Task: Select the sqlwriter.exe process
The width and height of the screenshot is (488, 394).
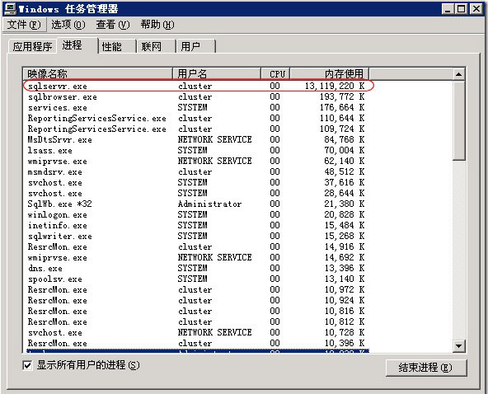Action: [196, 236]
